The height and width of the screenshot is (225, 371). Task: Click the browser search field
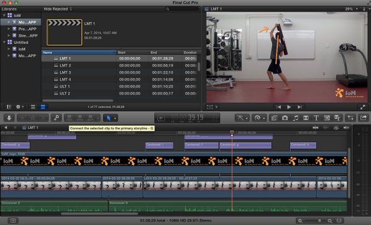click(181, 9)
